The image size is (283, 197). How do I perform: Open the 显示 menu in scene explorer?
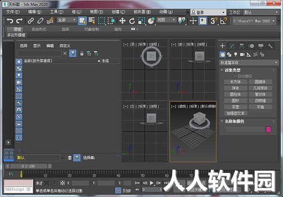point(37,46)
